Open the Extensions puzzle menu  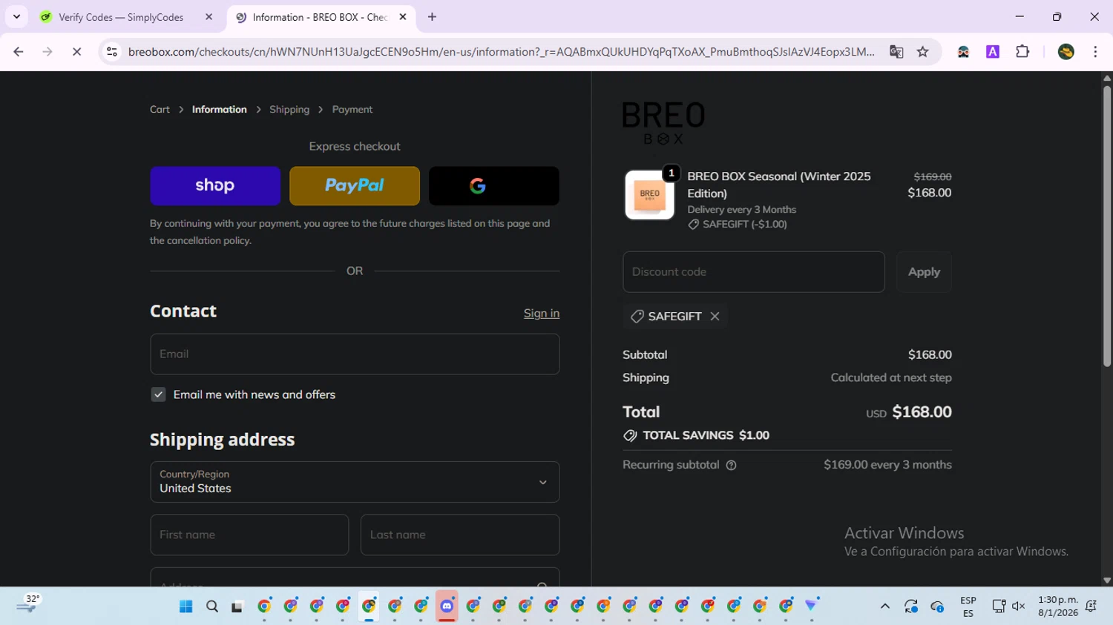(1022, 52)
